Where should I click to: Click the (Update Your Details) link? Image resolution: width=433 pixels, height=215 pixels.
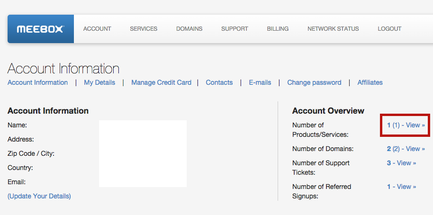pyautogui.click(x=39, y=196)
